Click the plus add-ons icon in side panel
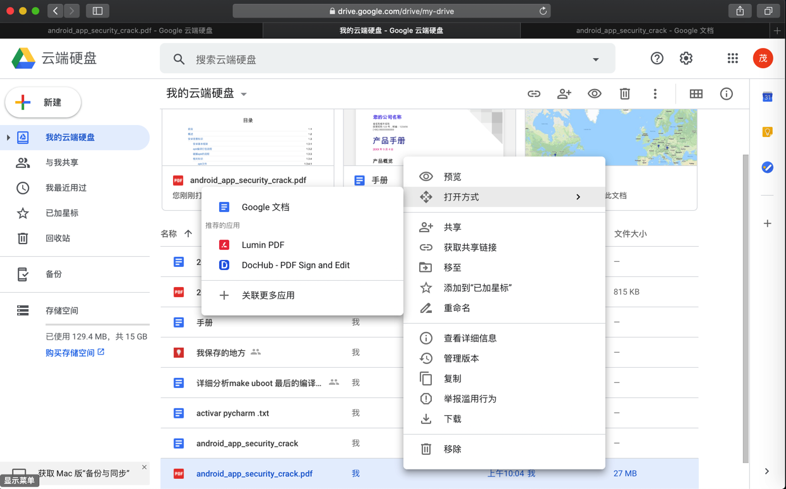The width and height of the screenshot is (786, 489). coord(767,223)
